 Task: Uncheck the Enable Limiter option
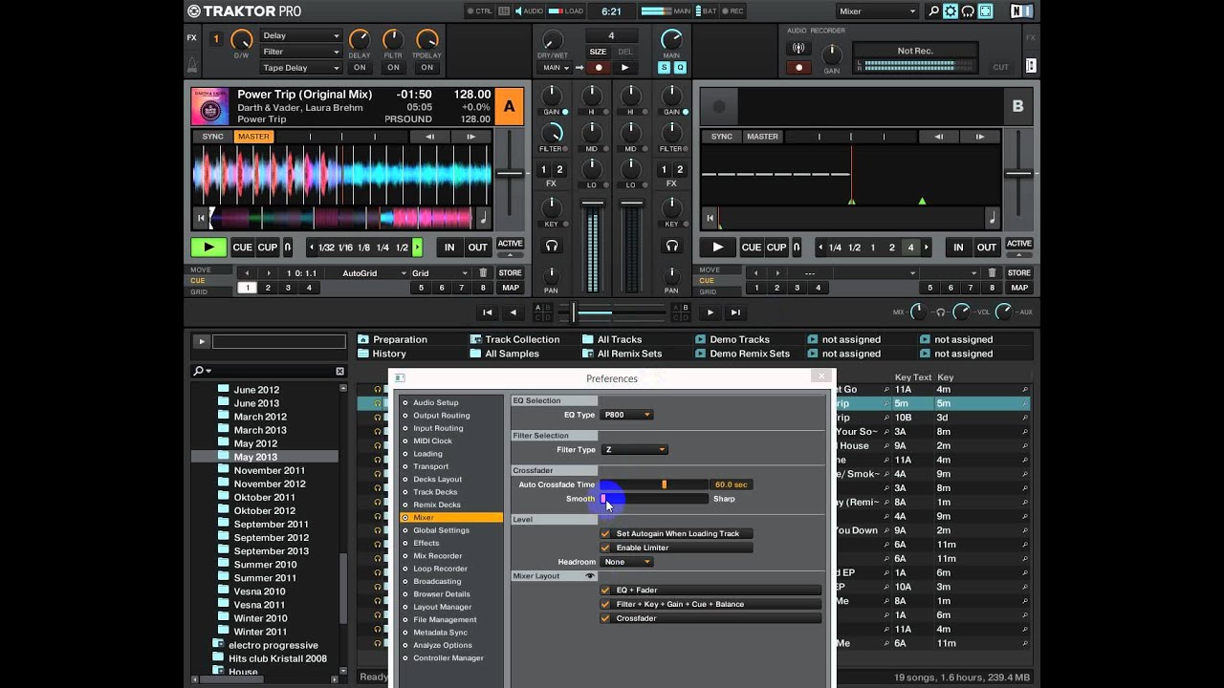pyautogui.click(x=605, y=548)
